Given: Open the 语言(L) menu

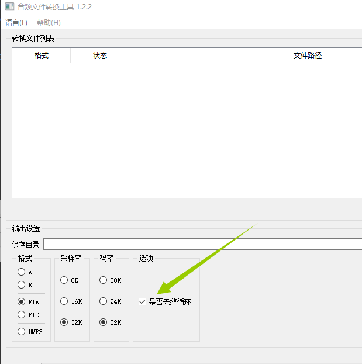Looking at the screenshot, I should pos(16,22).
